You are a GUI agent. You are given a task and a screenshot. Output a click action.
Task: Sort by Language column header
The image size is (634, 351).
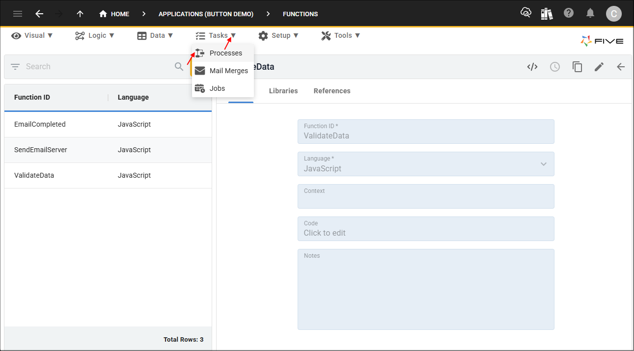click(x=133, y=97)
